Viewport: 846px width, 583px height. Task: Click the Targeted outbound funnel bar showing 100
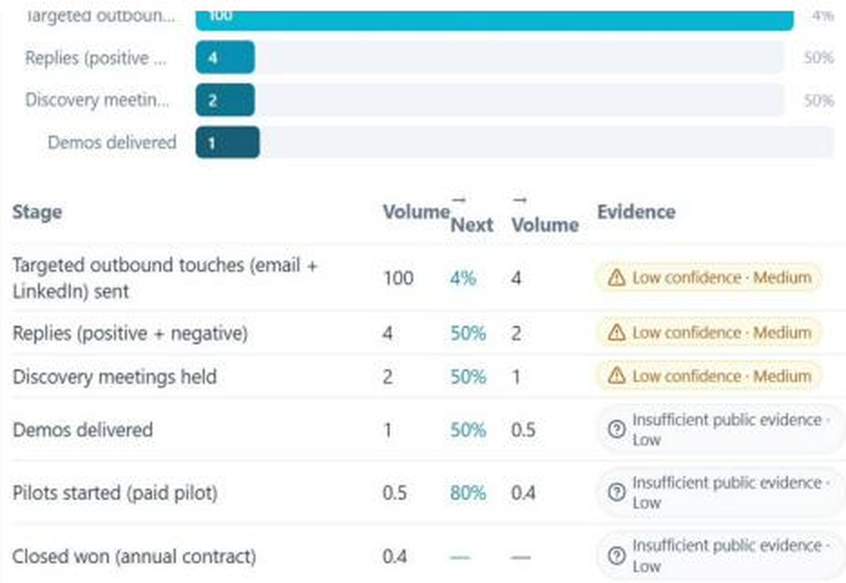coord(495,20)
